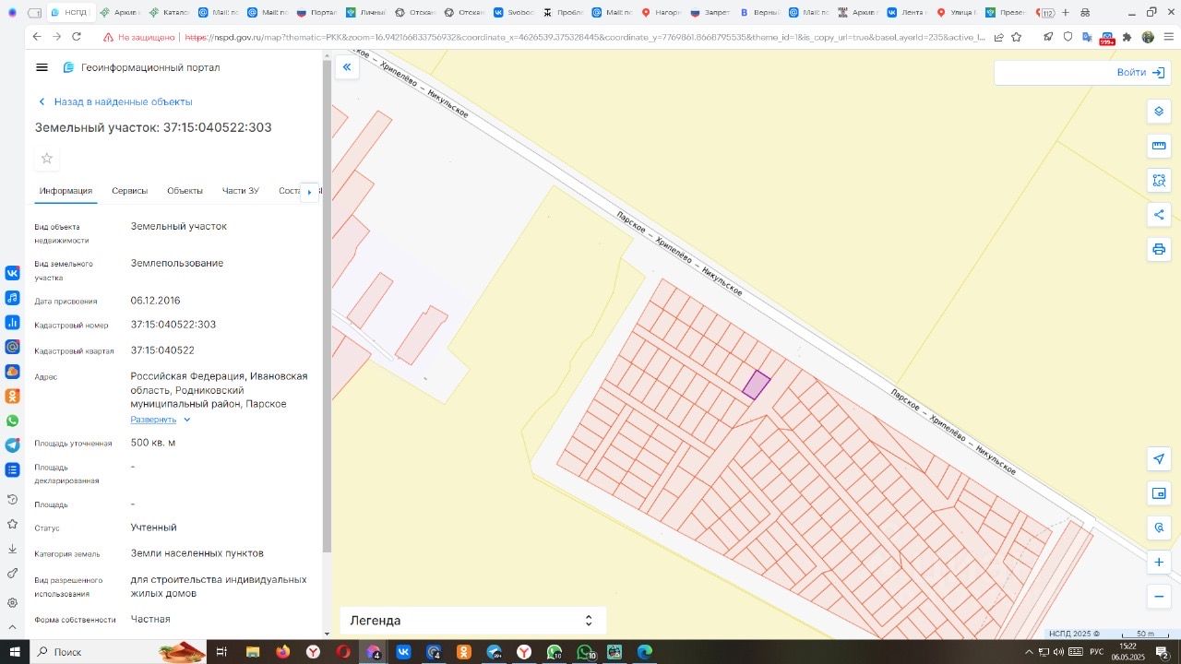The height and width of the screenshot is (664, 1181).
Task: Show more tabs with the right arrow
Action: [309, 192]
